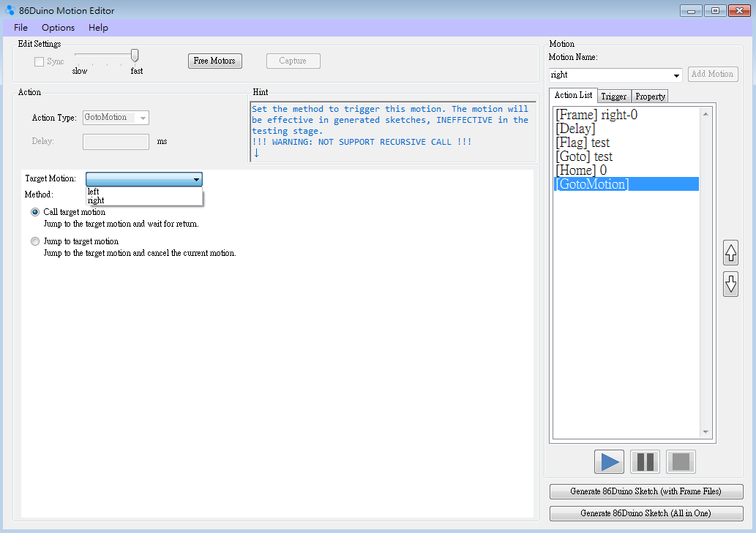Select 'Call target motion' radio option
756x533 pixels.
[x=35, y=212]
